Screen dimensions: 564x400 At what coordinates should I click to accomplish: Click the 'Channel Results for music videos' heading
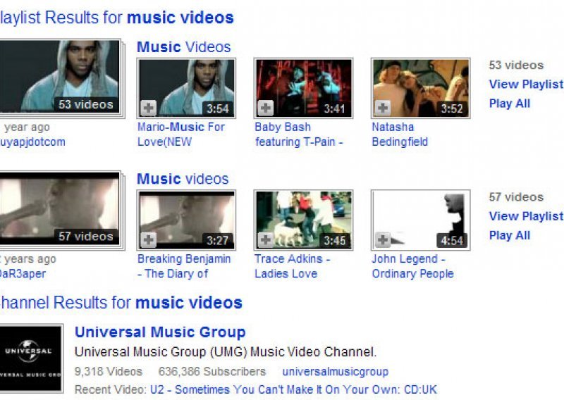[x=121, y=303]
